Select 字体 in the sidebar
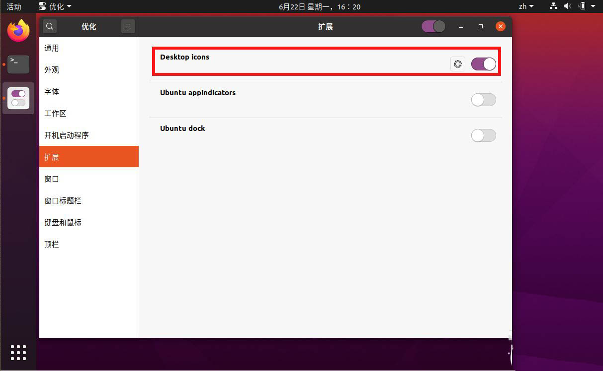Screen dimensions: 603x371 tap(89, 92)
